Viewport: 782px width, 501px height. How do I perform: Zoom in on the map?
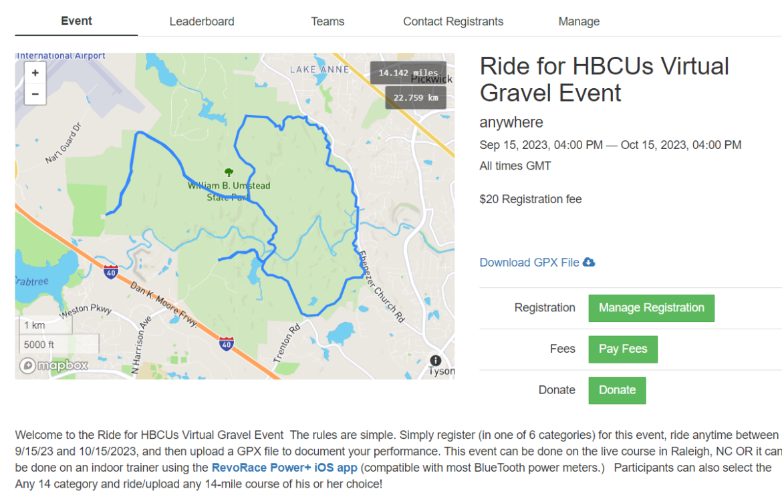coord(35,73)
